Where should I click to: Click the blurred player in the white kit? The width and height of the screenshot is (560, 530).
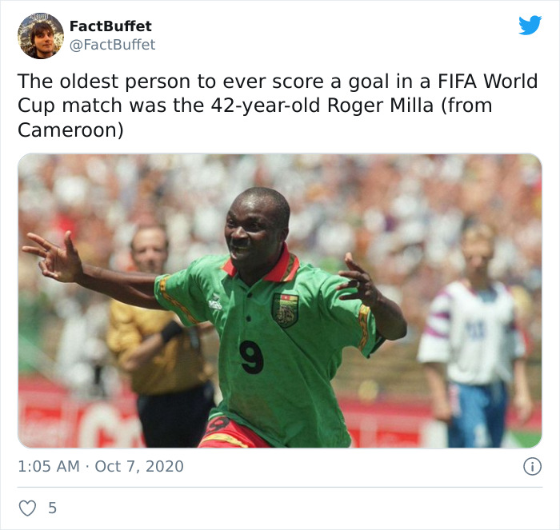(474, 336)
